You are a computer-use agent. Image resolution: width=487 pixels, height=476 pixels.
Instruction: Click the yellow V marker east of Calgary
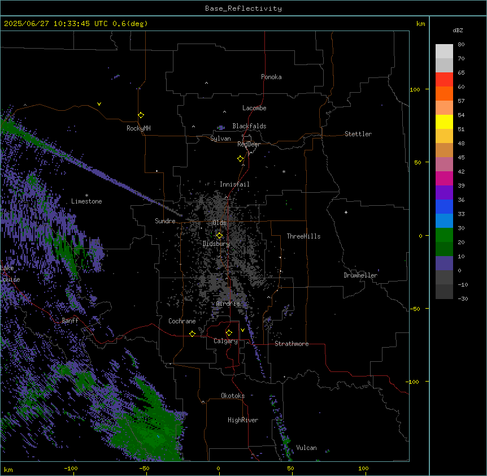242,330
